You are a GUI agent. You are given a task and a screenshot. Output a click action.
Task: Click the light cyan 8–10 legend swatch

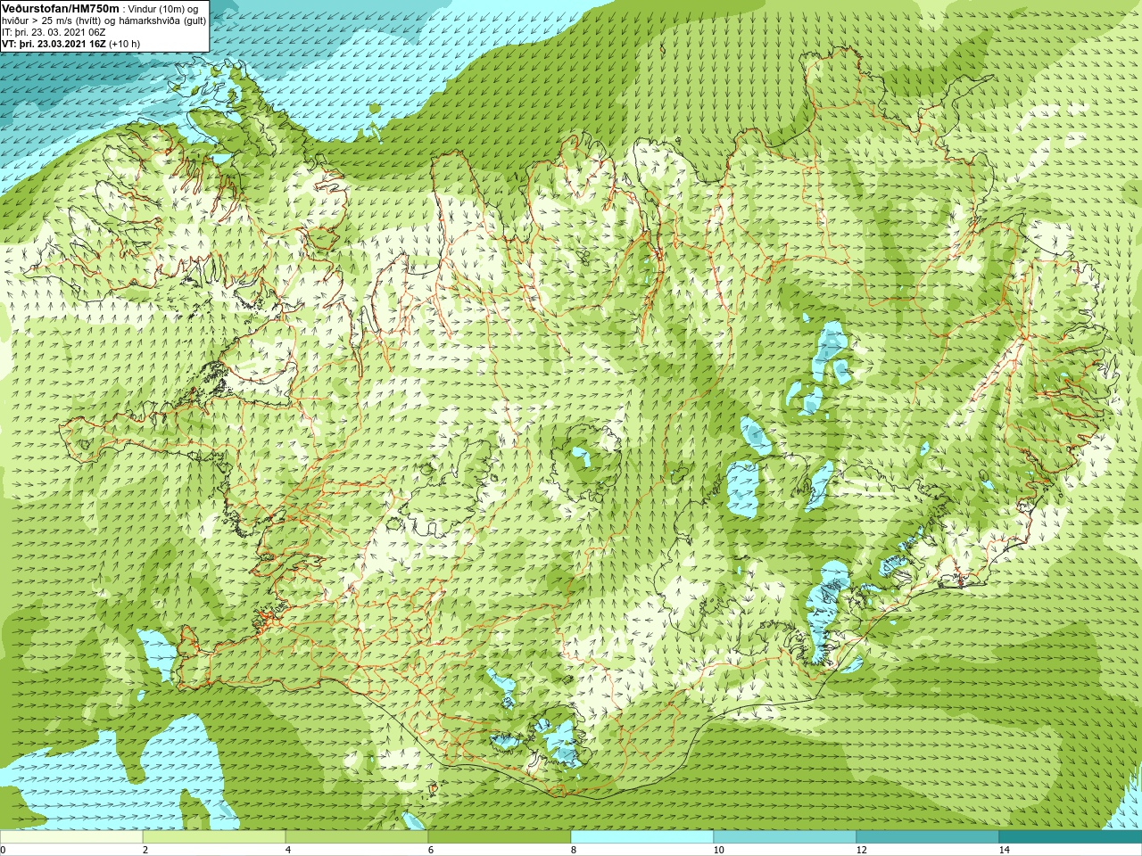642,837
